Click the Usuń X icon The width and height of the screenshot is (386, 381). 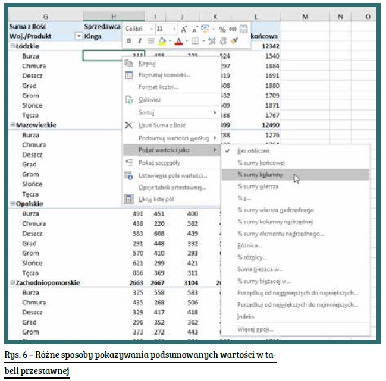point(128,125)
